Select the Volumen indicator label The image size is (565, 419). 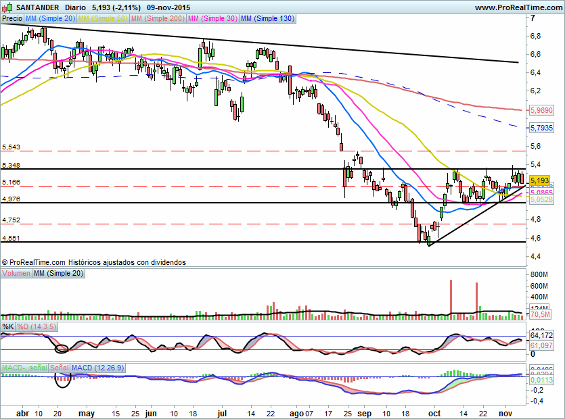pyautogui.click(x=16, y=273)
